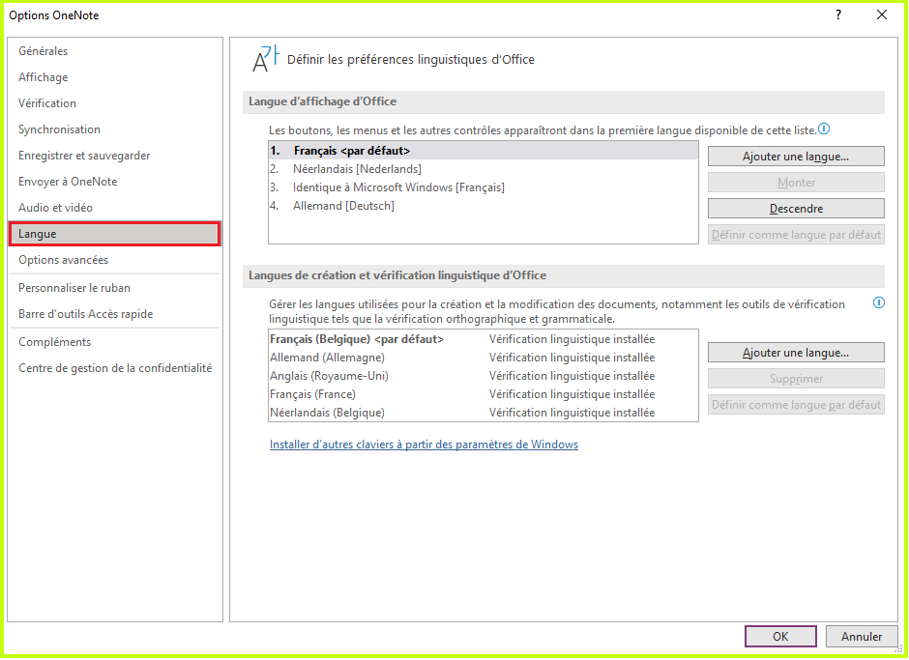Select Anglais (Royaume-Uni) authoring language
The image size is (909, 660).
[x=484, y=376]
